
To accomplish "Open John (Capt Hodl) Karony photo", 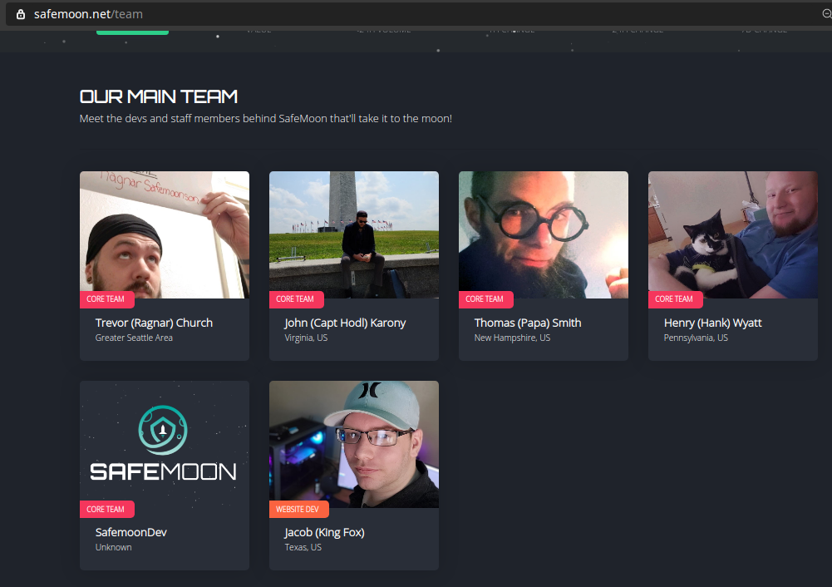I will tap(354, 234).
